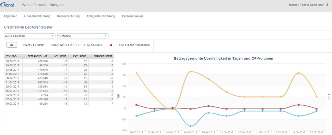Image resolution: width=332 pixels, height=135 pixels.
Task: Sort by Betragsvol. OP column header
Action: click(x=38, y=56)
